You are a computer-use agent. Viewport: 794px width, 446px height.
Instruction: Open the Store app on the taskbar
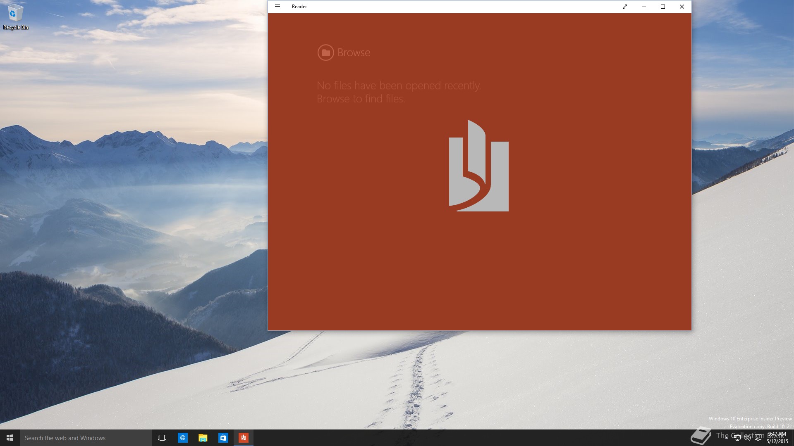[223, 438]
